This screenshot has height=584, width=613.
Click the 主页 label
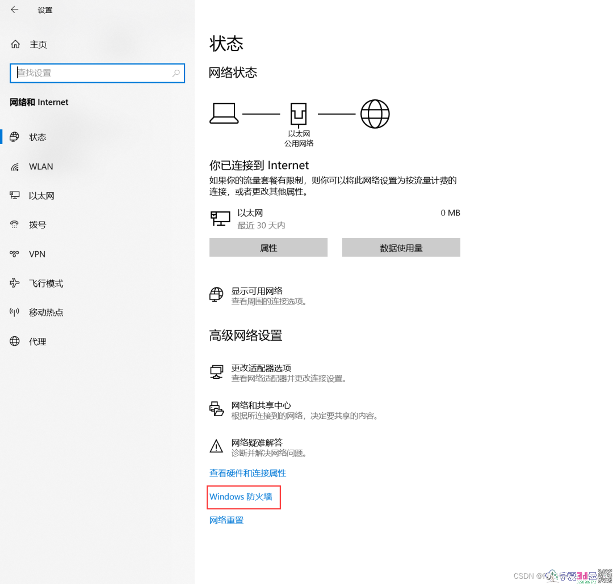tap(39, 45)
